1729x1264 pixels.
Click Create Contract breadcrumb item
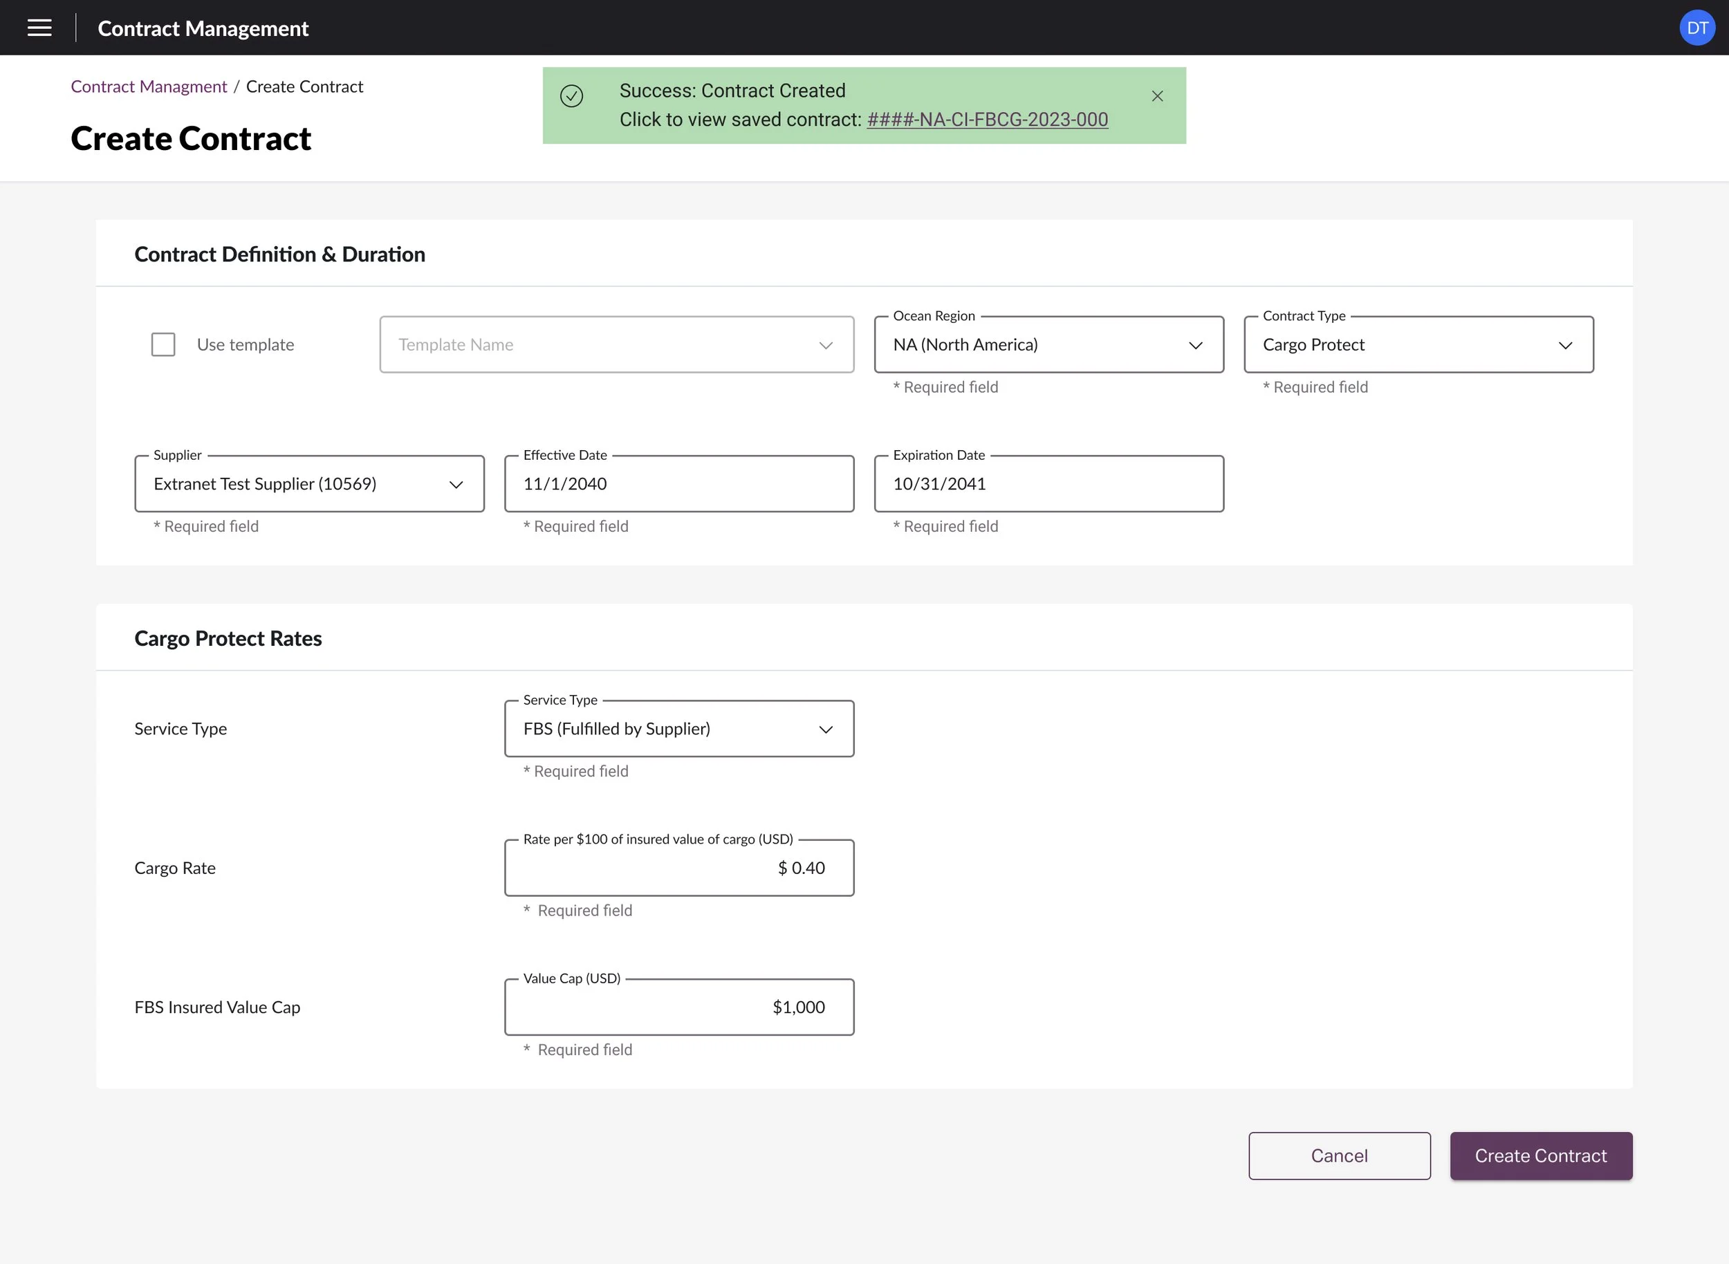[x=304, y=87]
